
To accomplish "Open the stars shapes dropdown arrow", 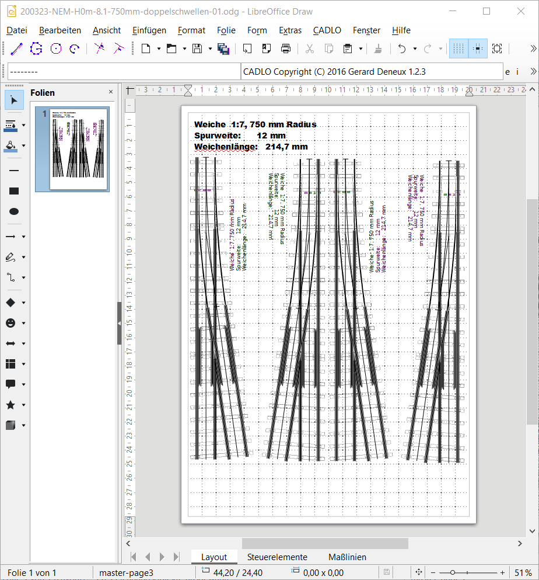I will [23, 405].
